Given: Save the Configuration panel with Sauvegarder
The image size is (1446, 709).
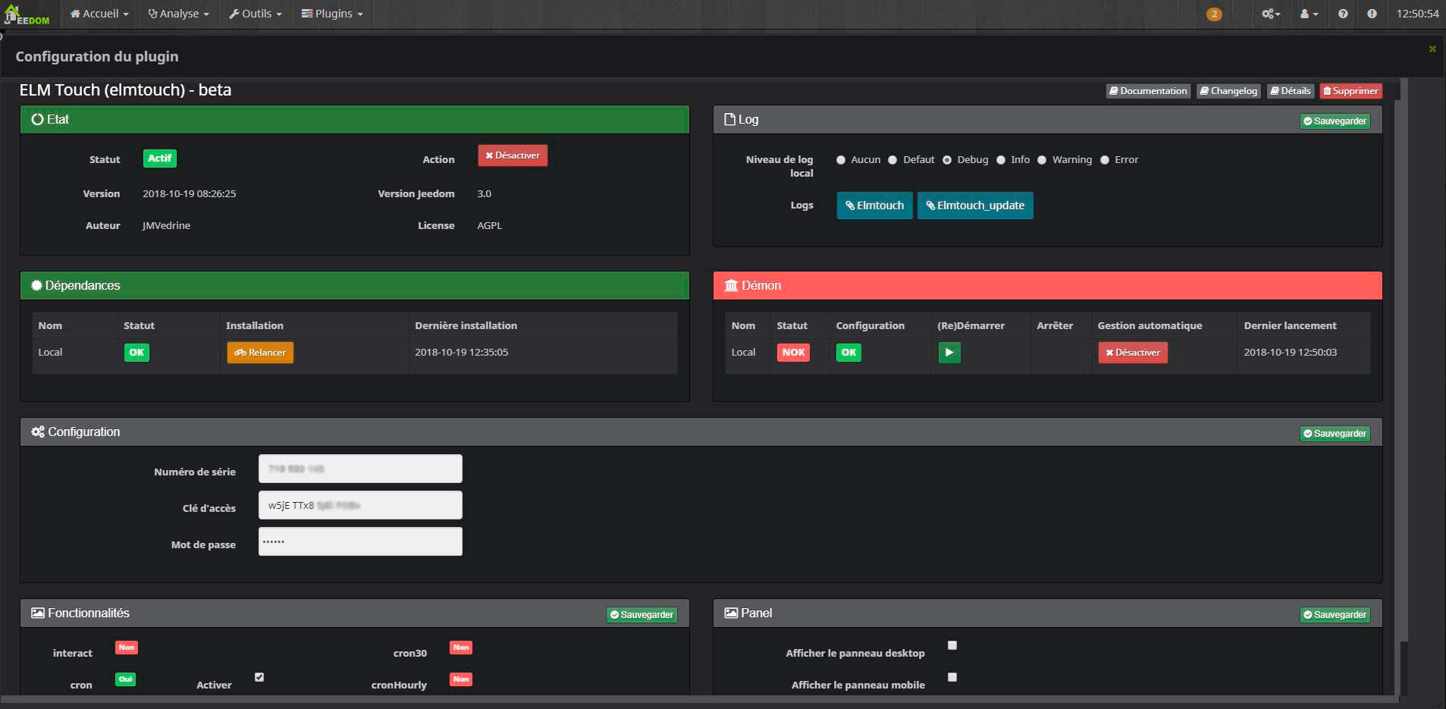Looking at the screenshot, I should tap(1335, 434).
